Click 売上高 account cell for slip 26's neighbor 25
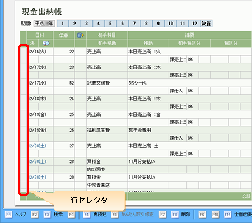 pos(107,114)
